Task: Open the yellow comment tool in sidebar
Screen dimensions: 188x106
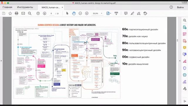Action: point(185,48)
